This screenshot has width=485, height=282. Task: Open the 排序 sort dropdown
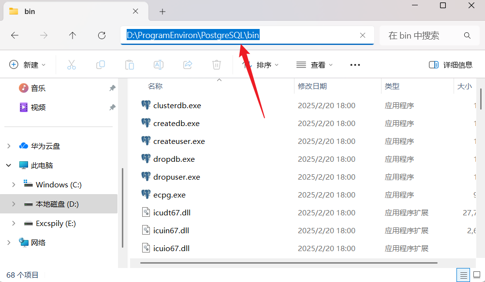[261, 65]
